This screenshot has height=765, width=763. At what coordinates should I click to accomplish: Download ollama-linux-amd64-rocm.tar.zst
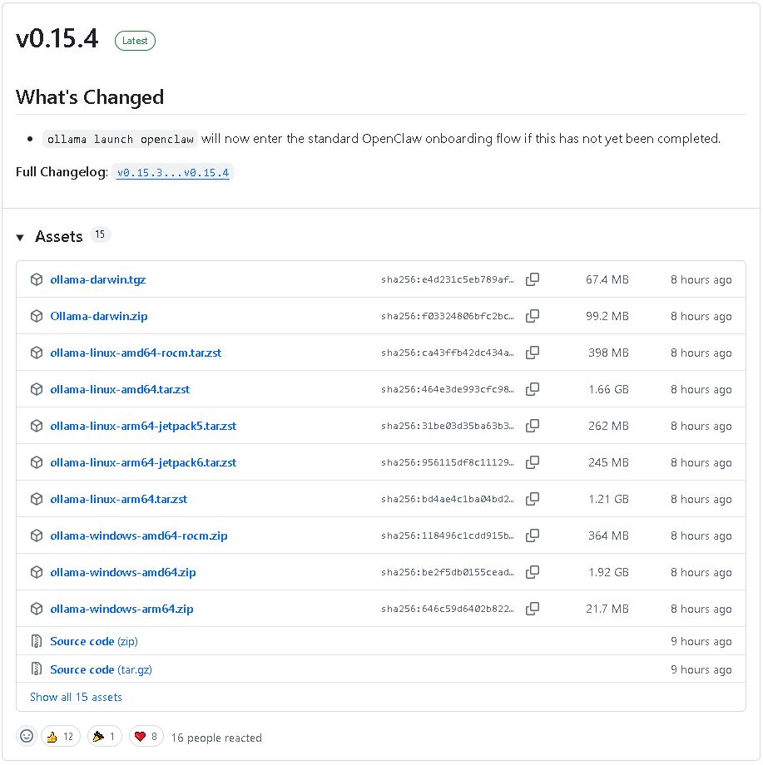tap(136, 353)
